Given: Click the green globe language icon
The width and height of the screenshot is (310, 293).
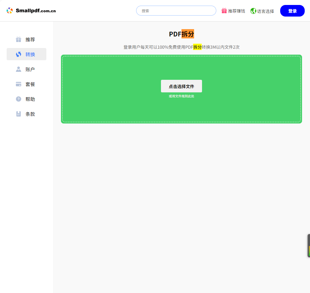Looking at the screenshot, I should click(x=253, y=11).
